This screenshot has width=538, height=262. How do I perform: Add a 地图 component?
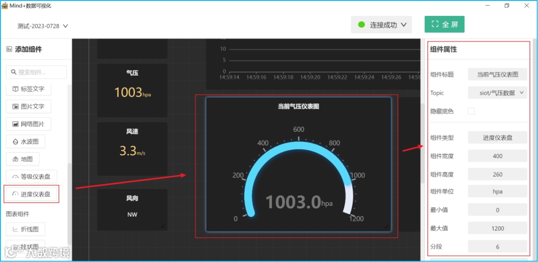(22, 159)
